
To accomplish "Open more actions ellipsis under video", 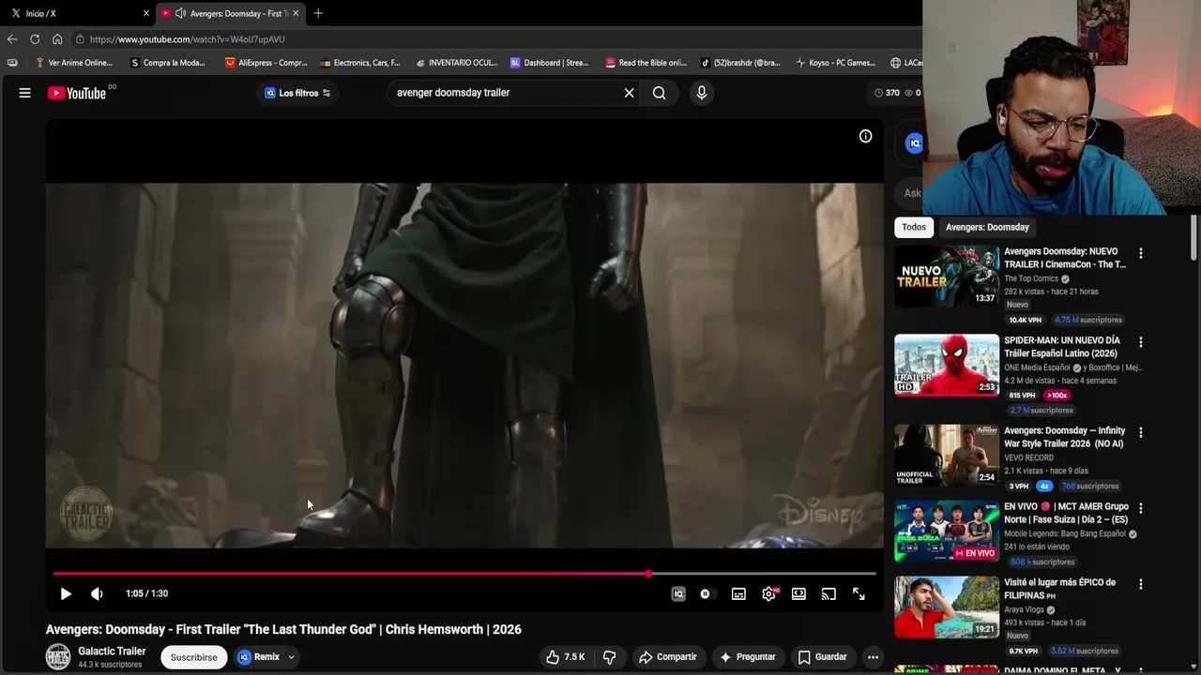I will pyautogui.click(x=873, y=657).
